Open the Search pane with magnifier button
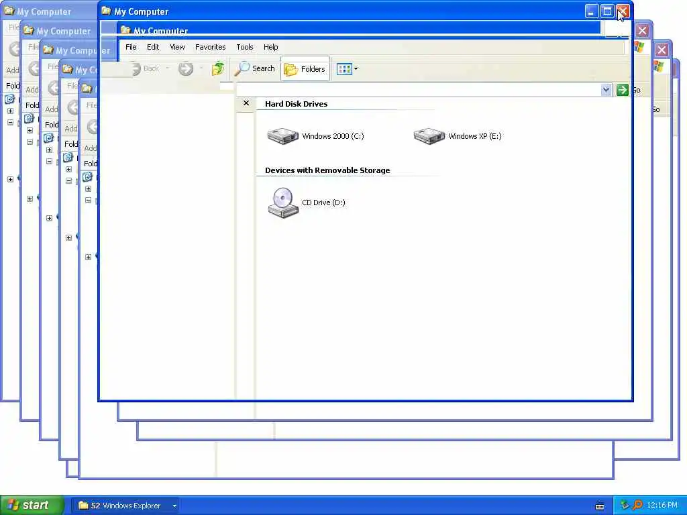Viewport: 687px width, 515px height. click(255, 69)
